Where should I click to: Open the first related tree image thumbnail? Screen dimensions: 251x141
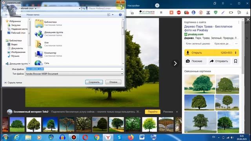[x=200, y=84]
